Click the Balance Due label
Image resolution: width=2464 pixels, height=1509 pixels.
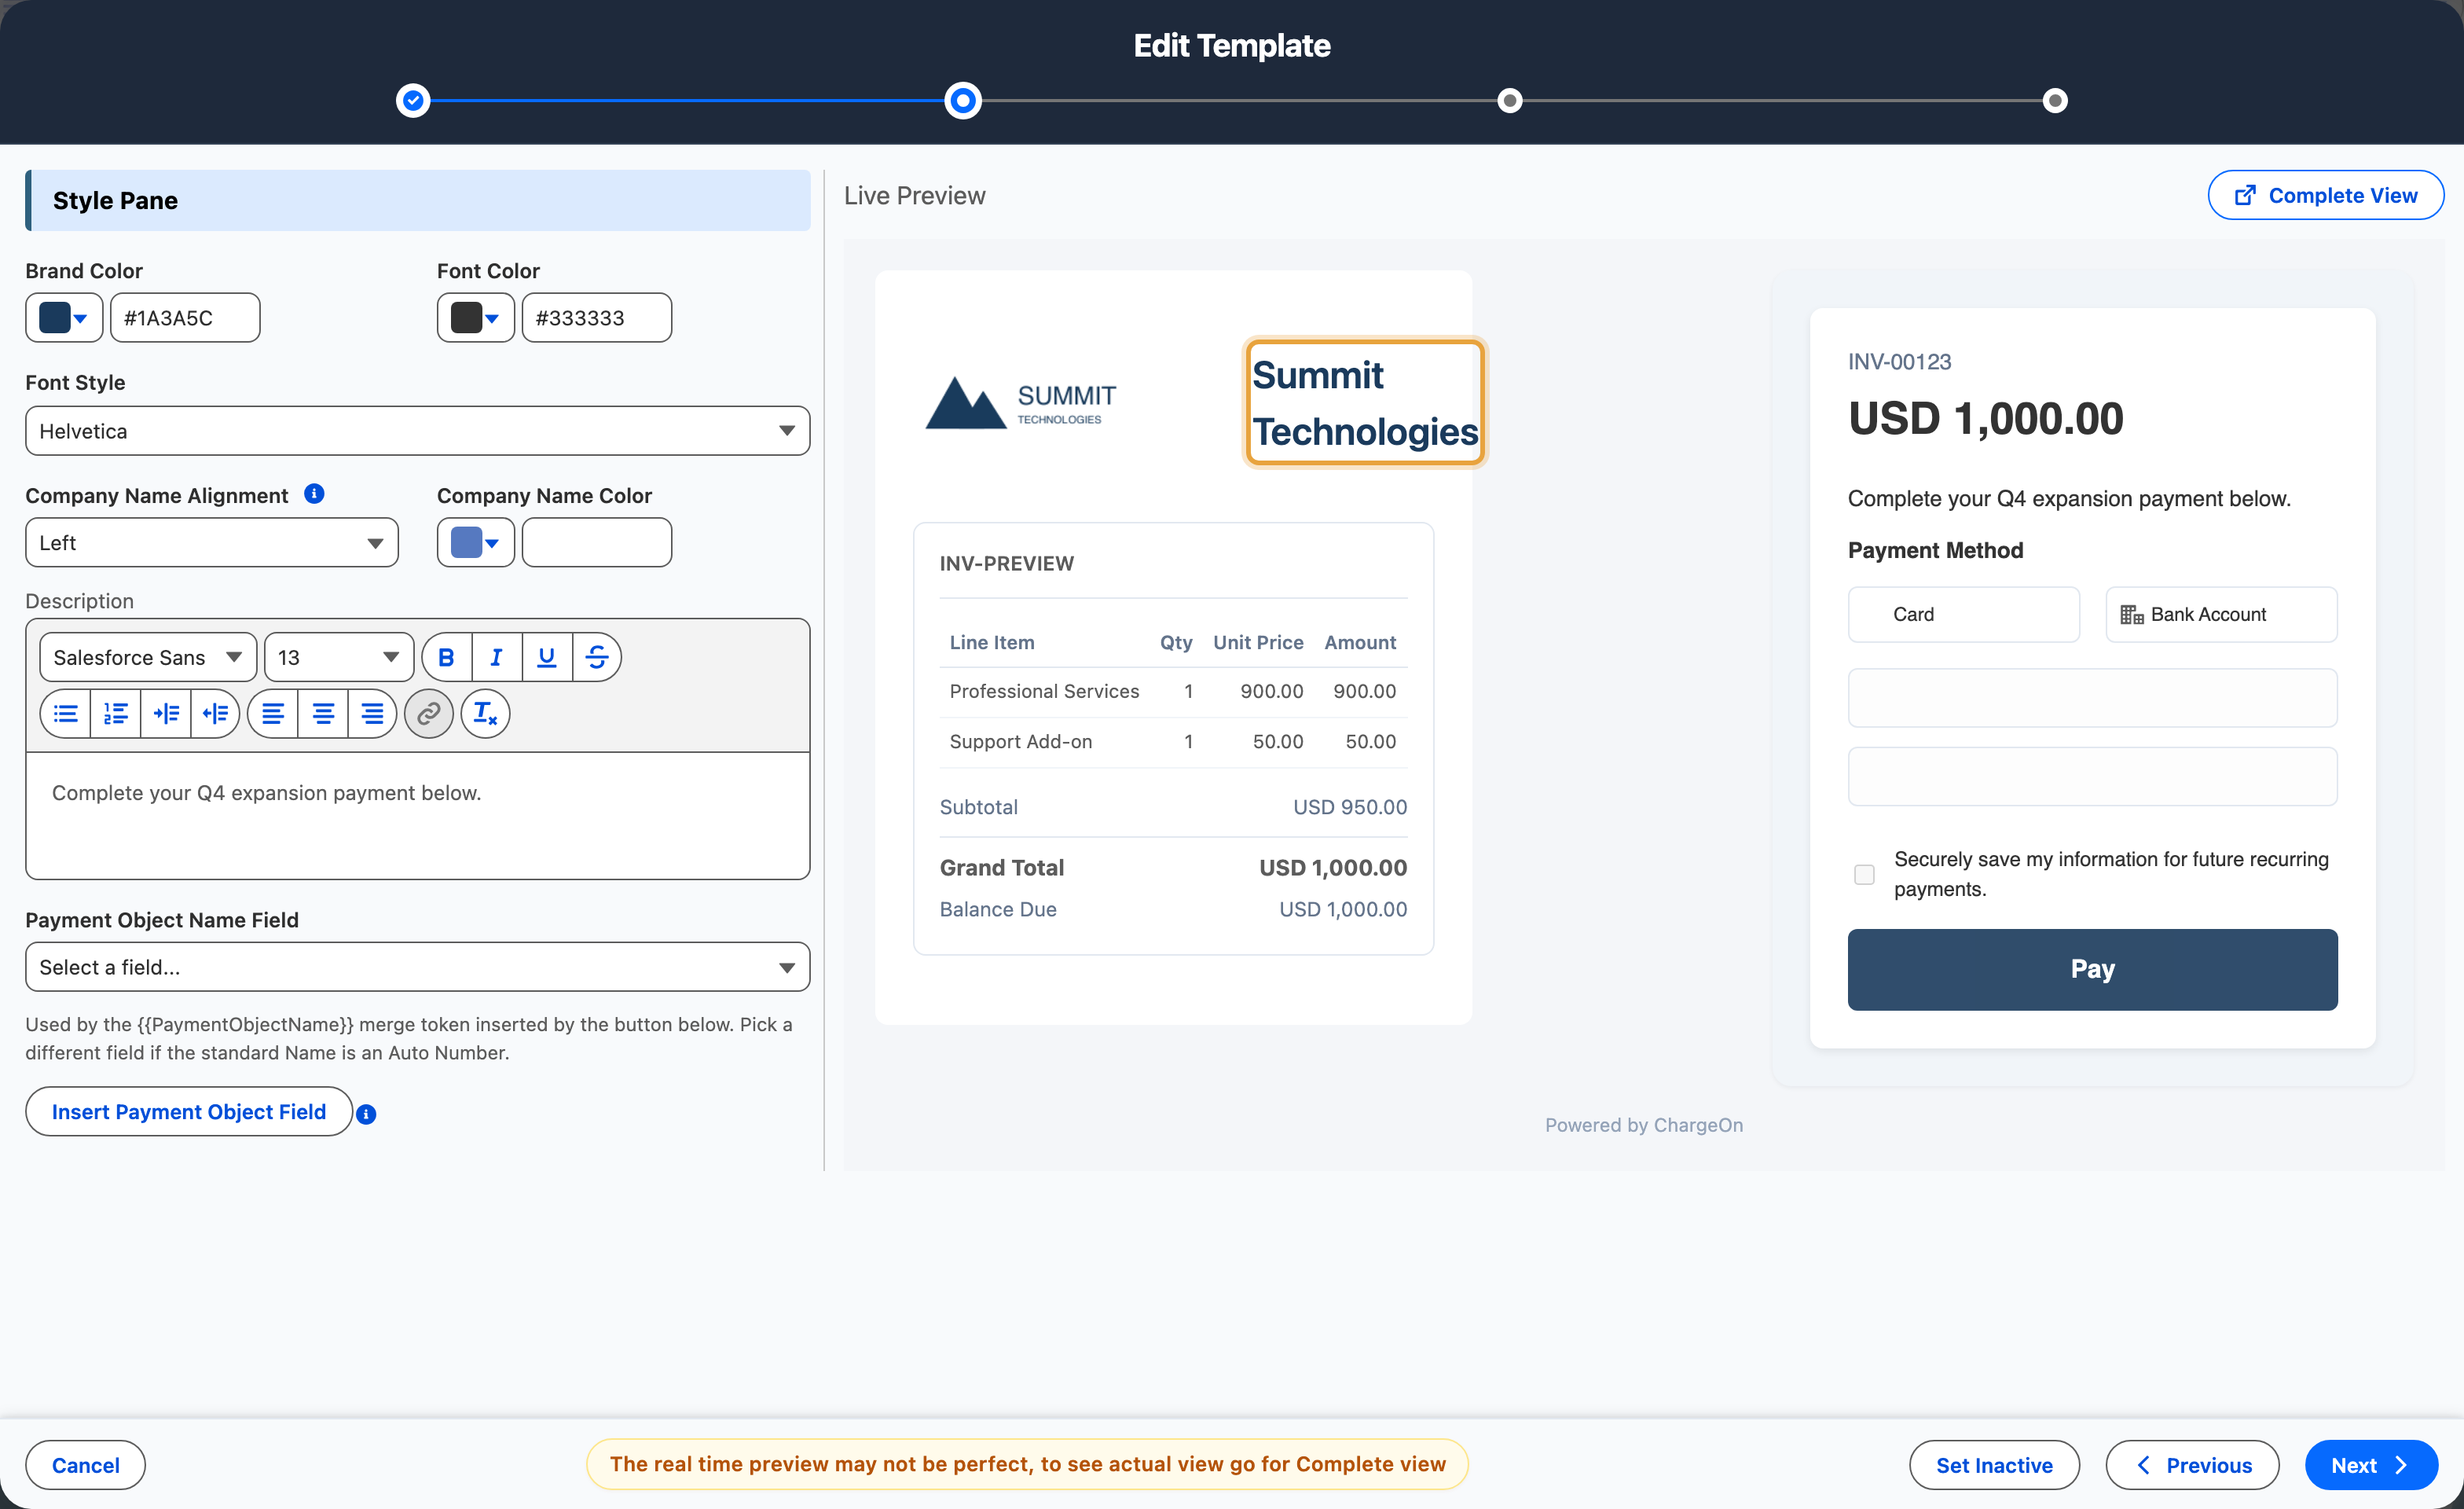coord(998,909)
